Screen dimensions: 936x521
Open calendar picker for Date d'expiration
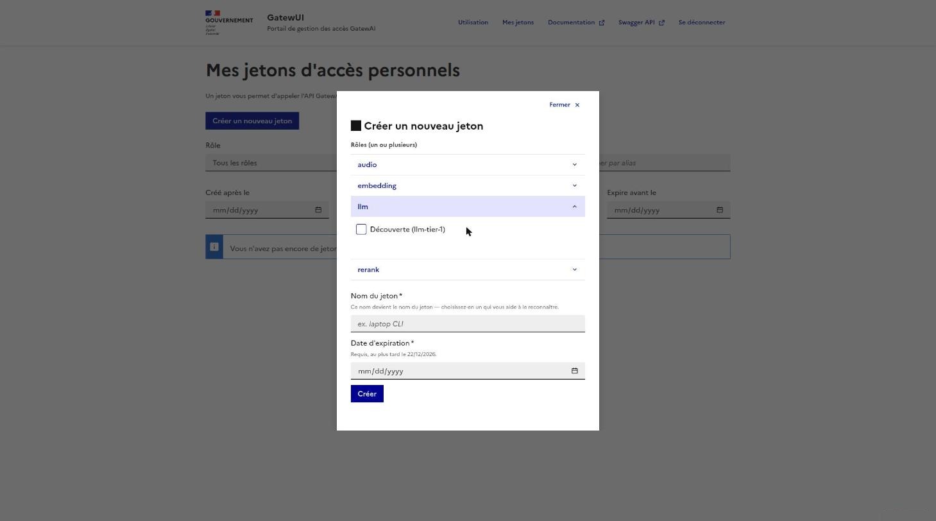coord(574,371)
